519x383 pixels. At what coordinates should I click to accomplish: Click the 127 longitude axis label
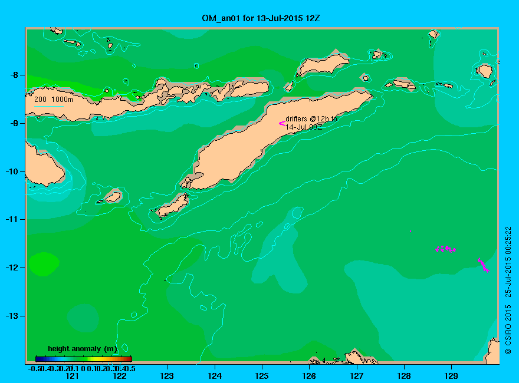(x=356, y=376)
